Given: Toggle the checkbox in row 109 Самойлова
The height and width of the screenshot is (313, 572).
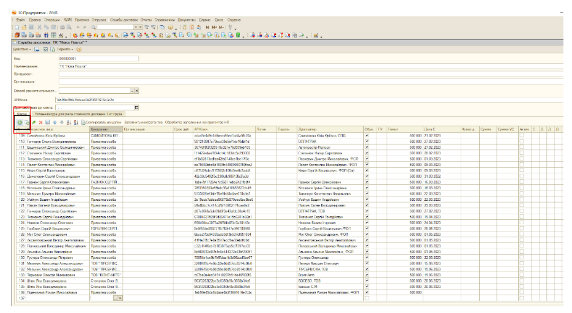Looking at the screenshot, I should pos(367,135).
